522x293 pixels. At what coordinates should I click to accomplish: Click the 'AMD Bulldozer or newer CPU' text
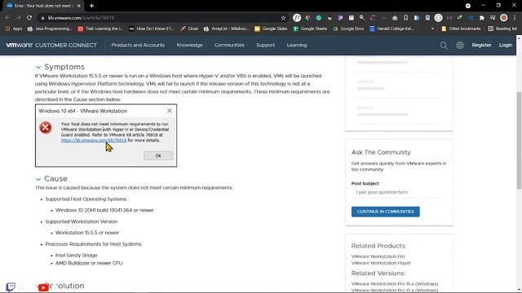(89, 263)
